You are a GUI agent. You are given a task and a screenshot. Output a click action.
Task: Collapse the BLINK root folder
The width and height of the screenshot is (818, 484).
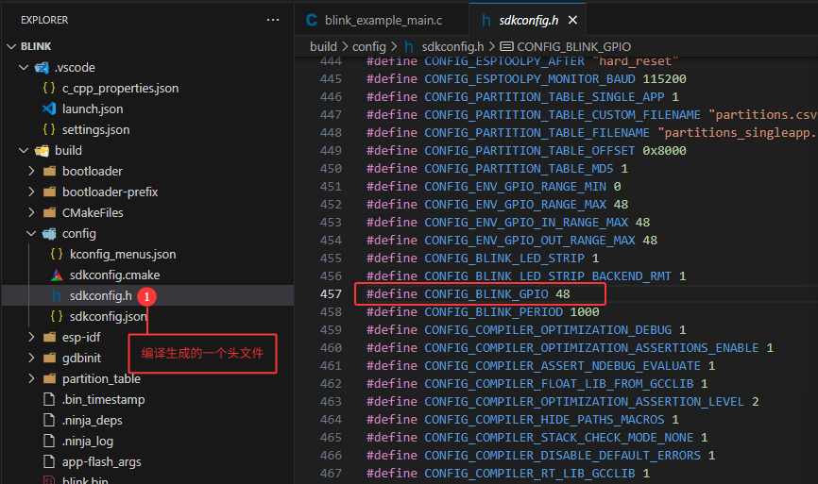[11, 47]
